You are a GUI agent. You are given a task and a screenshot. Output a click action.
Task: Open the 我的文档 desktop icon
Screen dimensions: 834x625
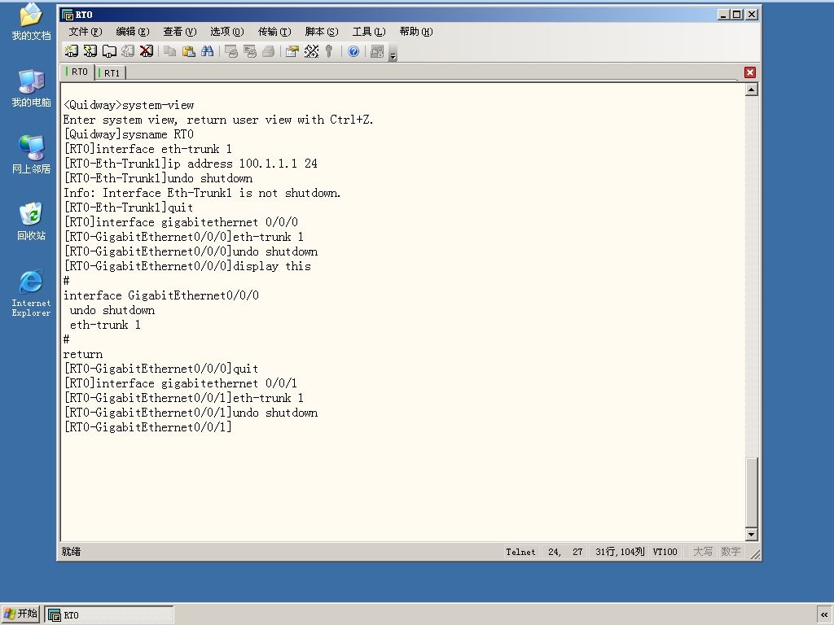pyautogui.click(x=32, y=22)
